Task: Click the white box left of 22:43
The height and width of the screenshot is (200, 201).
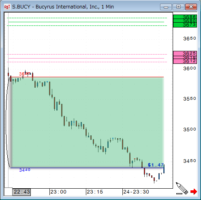Action: pyautogui.click(x=8, y=192)
